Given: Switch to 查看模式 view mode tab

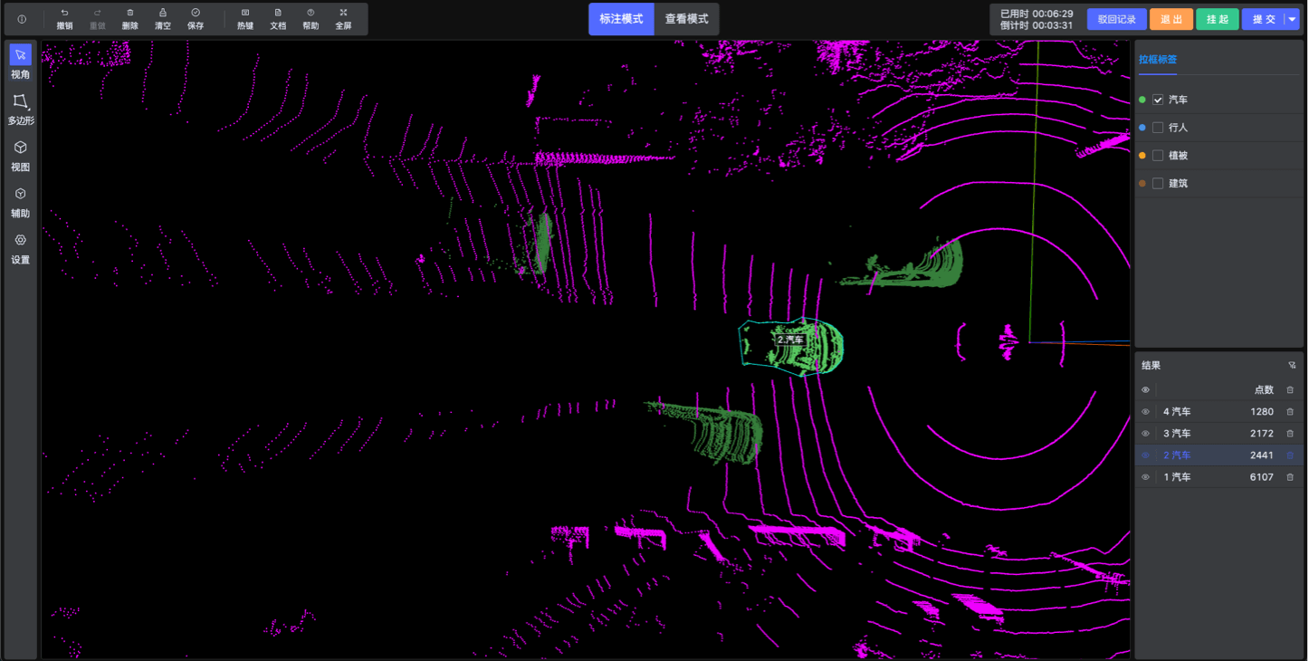Looking at the screenshot, I should click(x=686, y=19).
